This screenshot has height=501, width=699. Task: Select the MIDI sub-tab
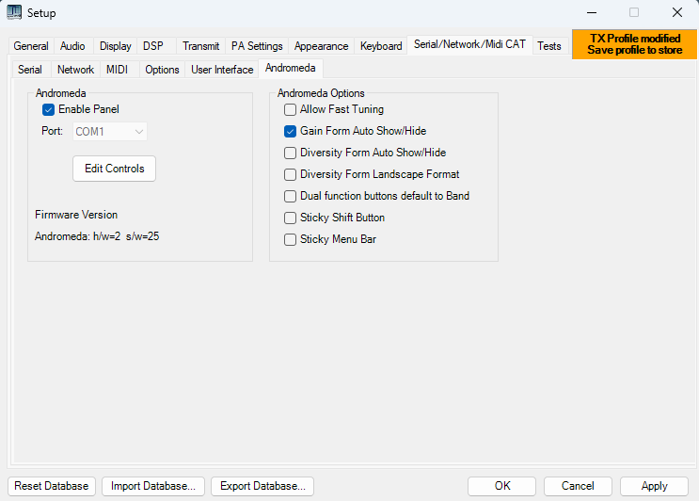(x=117, y=70)
